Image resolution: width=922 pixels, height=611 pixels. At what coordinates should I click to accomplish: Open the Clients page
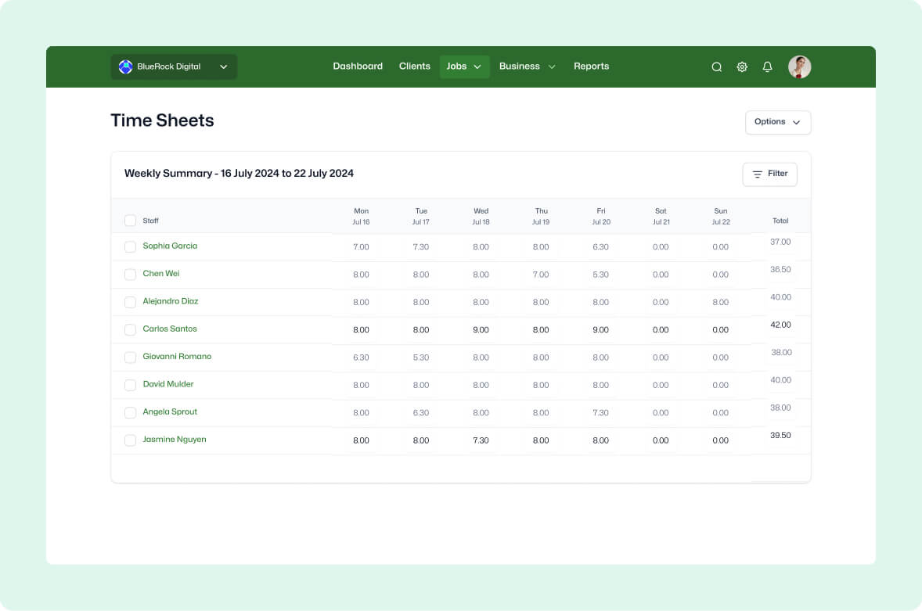tap(414, 66)
